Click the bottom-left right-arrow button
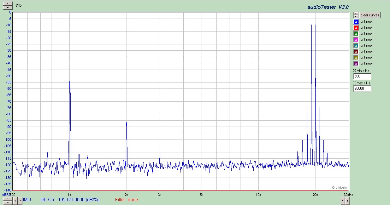The image size is (390, 205). click(20, 200)
